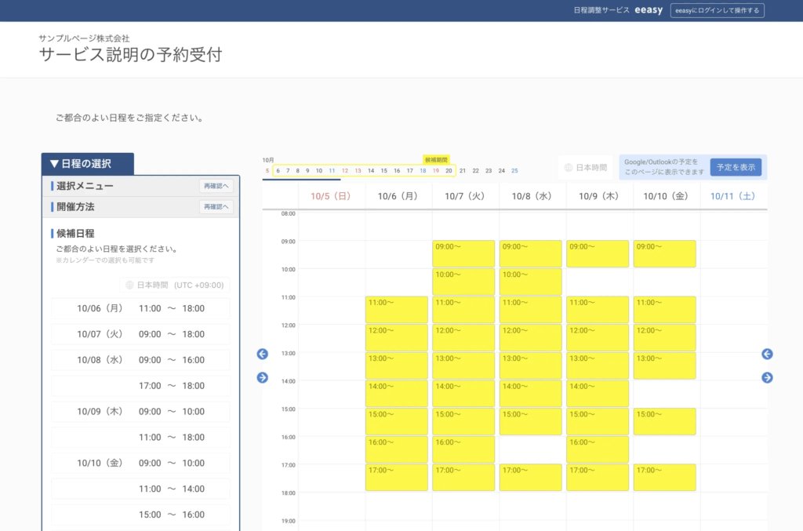Select the 09:00 slot on 10/7 (火)
This screenshot has width=803, height=531.
point(464,253)
